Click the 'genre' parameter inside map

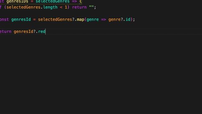(x=92, y=20)
